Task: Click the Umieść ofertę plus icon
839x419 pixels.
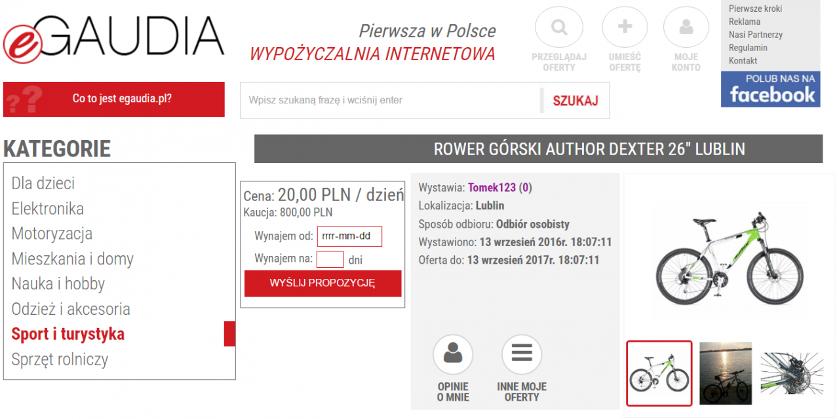Action: (625, 27)
